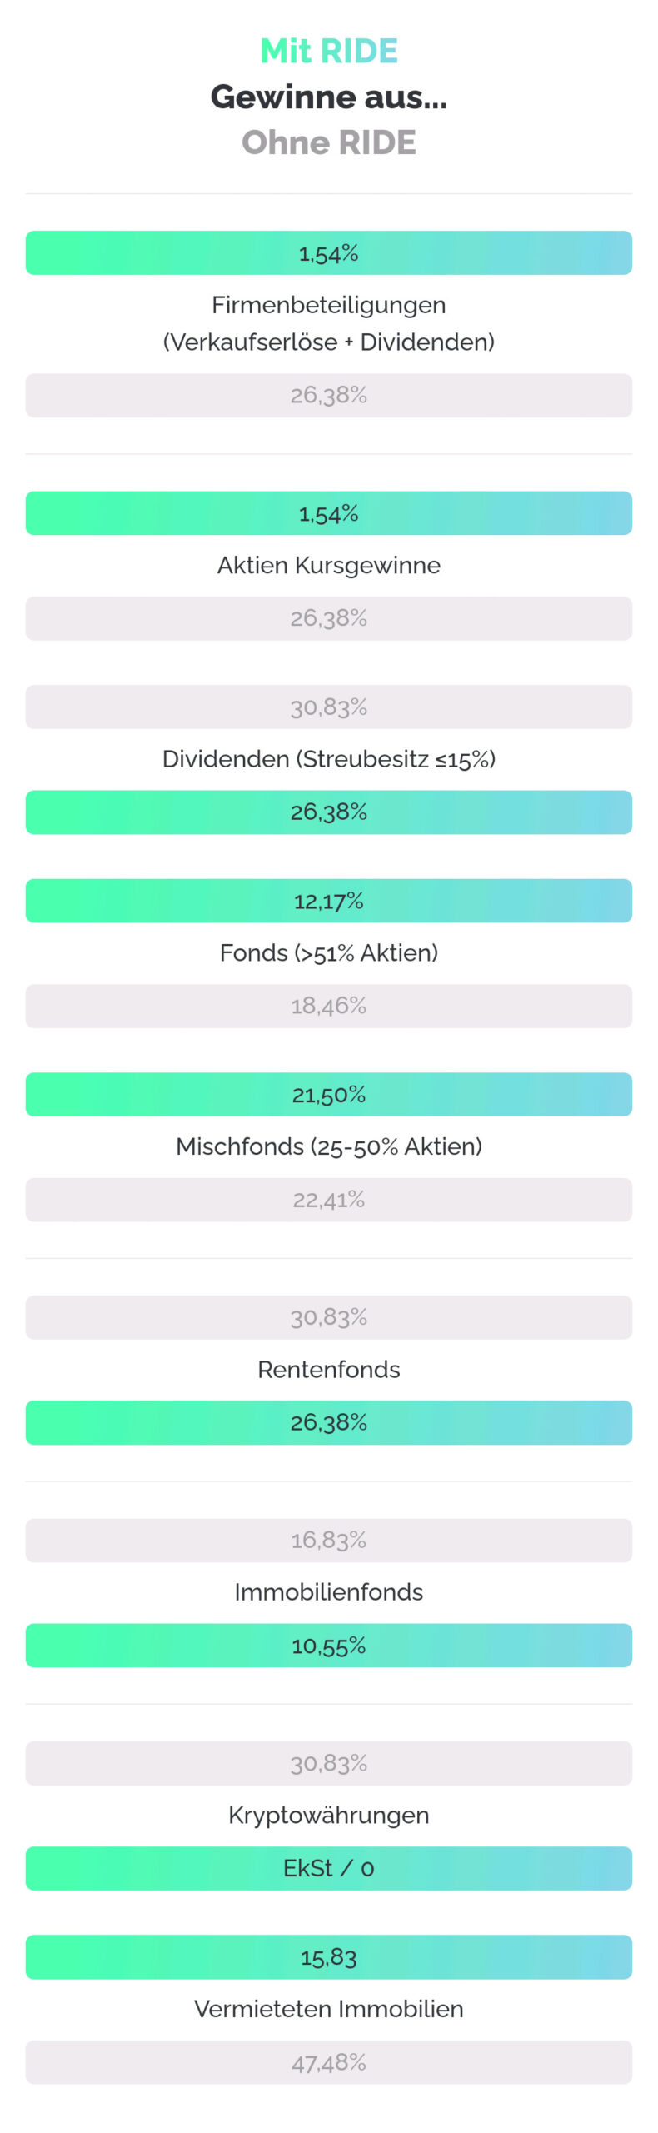
Task: Select the green 10,55% bar
Action: (x=329, y=1646)
